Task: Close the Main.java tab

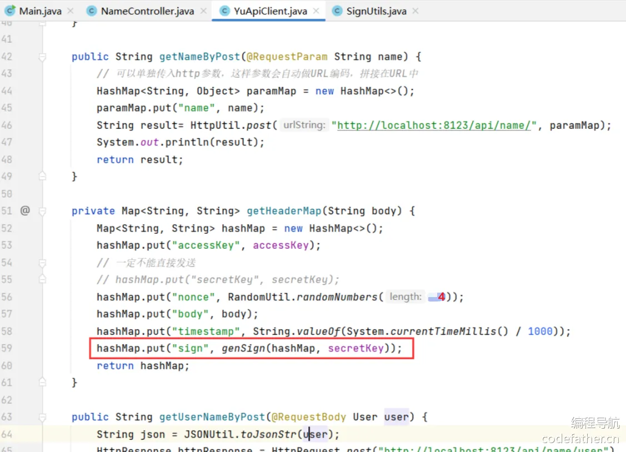Action: tap(70, 11)
